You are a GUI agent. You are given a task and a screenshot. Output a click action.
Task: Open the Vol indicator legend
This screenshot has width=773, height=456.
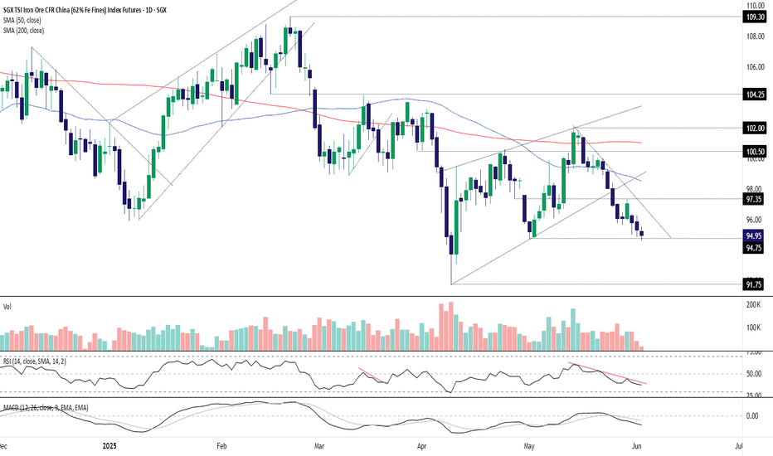coord(7,307)
